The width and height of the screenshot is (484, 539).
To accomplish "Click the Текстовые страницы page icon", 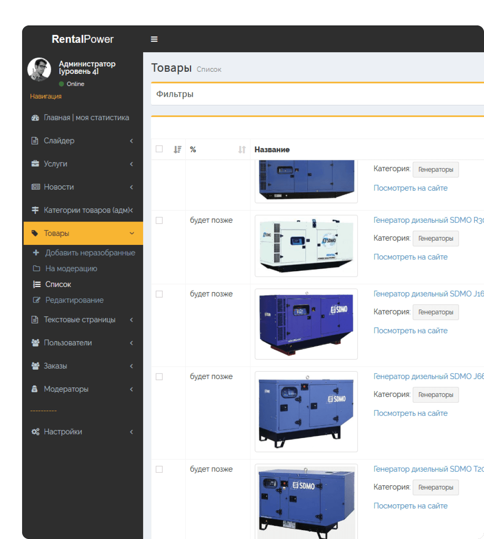I will [x=35, y=320].
